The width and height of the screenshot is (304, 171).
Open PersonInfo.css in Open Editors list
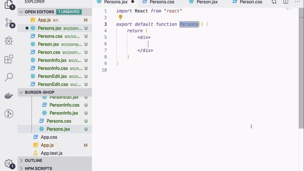55,68
